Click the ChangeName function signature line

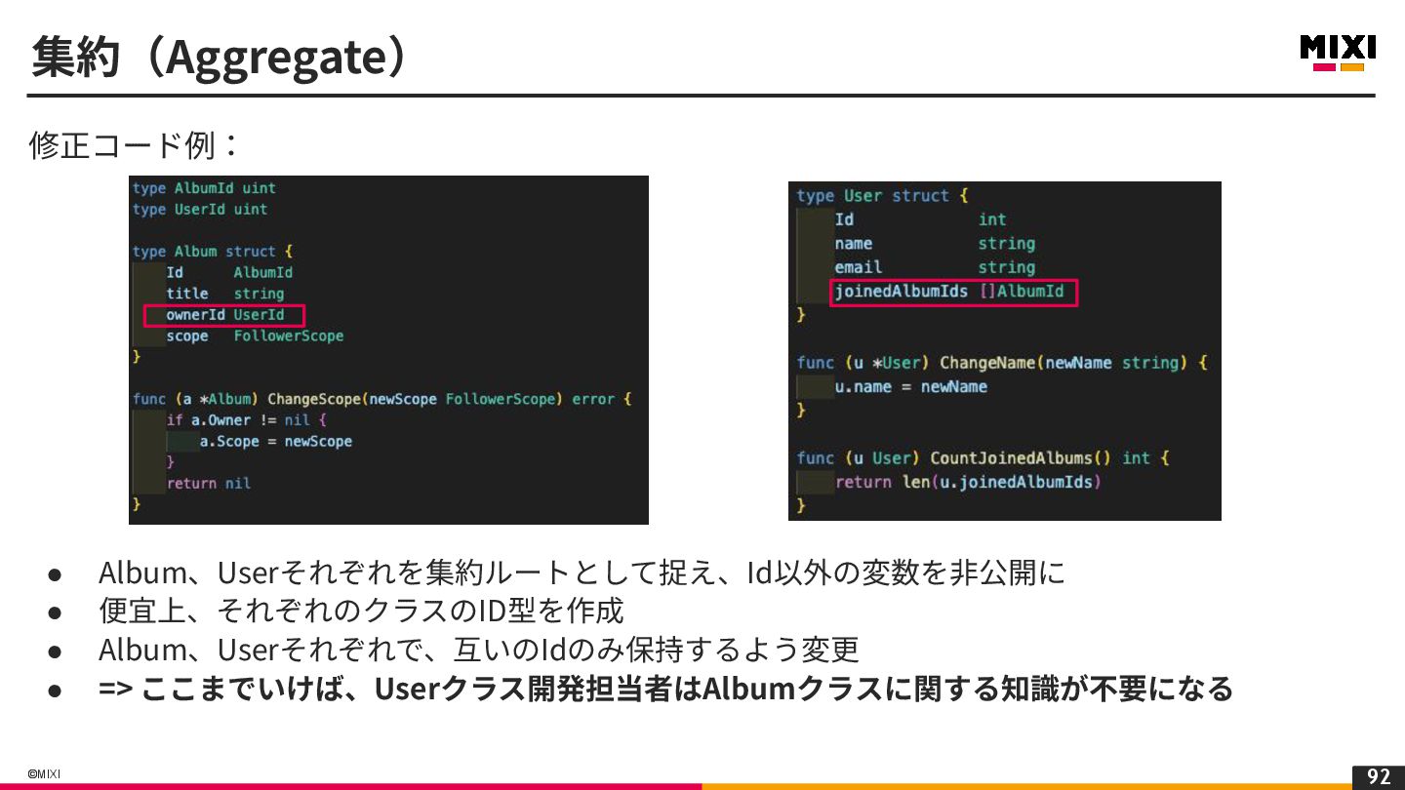click(x=1002, y=363)
